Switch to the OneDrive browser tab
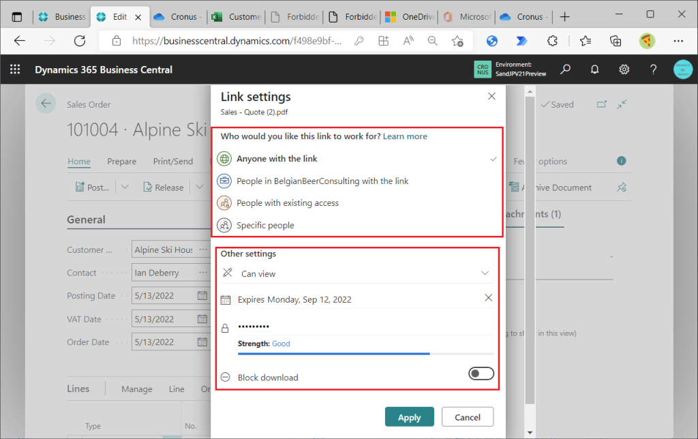The image size is (698, 439). click(x=410, y=17)
